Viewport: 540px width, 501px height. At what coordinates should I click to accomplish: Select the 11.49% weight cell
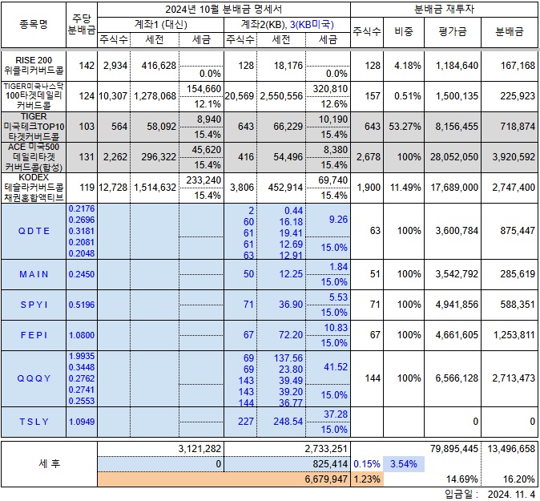pos(405,188)
